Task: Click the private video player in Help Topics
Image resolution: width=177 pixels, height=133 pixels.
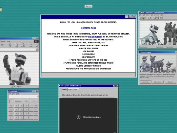Action: click(x=88, y=116)
